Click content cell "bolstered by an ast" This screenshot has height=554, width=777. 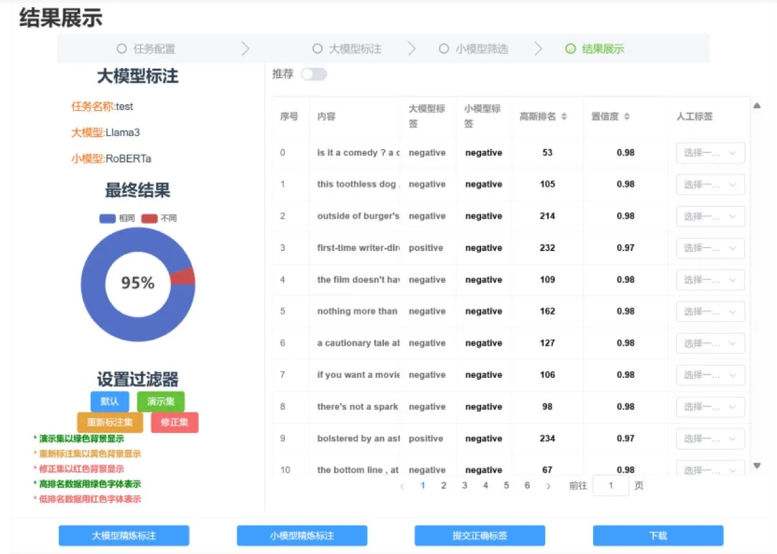[x=359, y=438]
